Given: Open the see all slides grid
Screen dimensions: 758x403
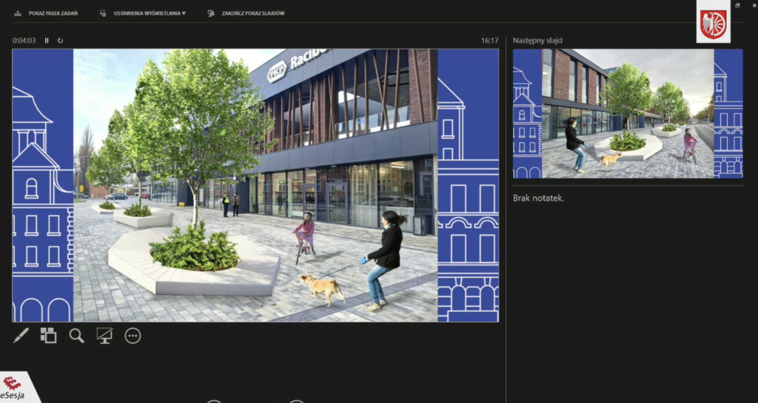Looking at the screenshot, I should pyautogui.click(x=48, y=336).
